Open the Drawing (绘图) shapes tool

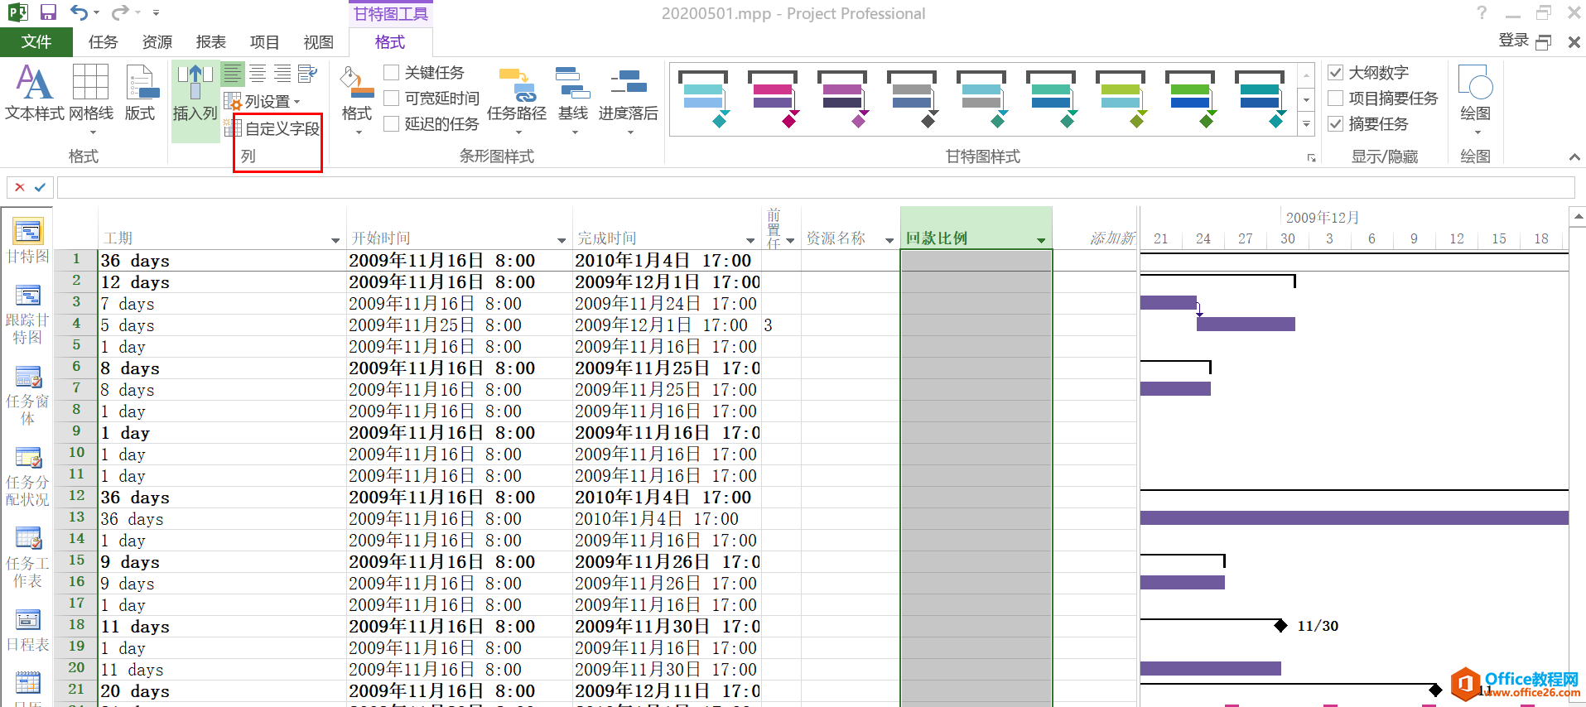tap(1475, 98)
